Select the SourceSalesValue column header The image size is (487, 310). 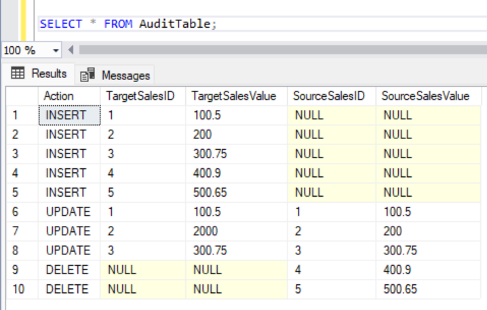click(x=425, y=96)
